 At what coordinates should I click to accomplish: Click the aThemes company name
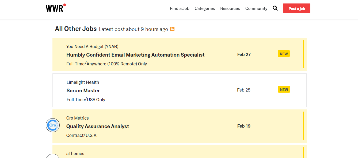click(75, 153)
